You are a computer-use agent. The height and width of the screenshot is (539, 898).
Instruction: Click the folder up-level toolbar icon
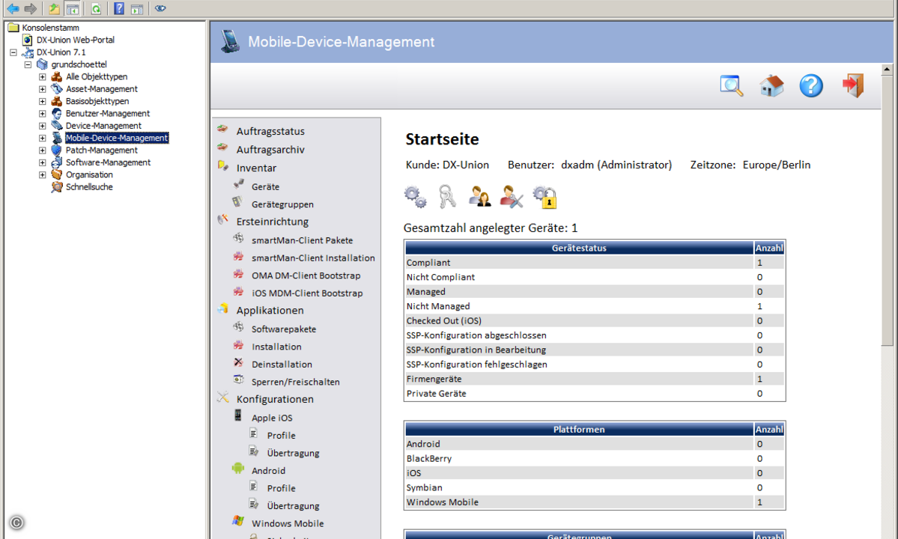(54, 8)
